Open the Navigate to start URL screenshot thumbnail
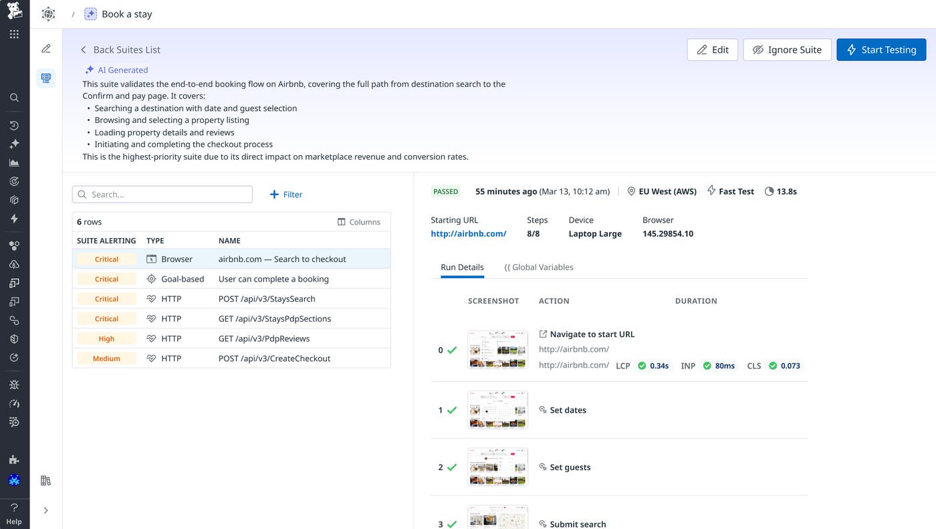Image resolution: width=936 pixels, height=529 pixels. point(497,350)
